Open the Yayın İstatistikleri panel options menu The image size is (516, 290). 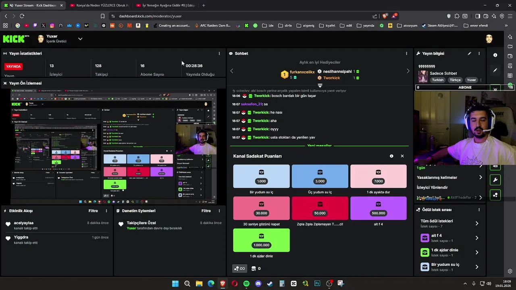tap(219, 53)
